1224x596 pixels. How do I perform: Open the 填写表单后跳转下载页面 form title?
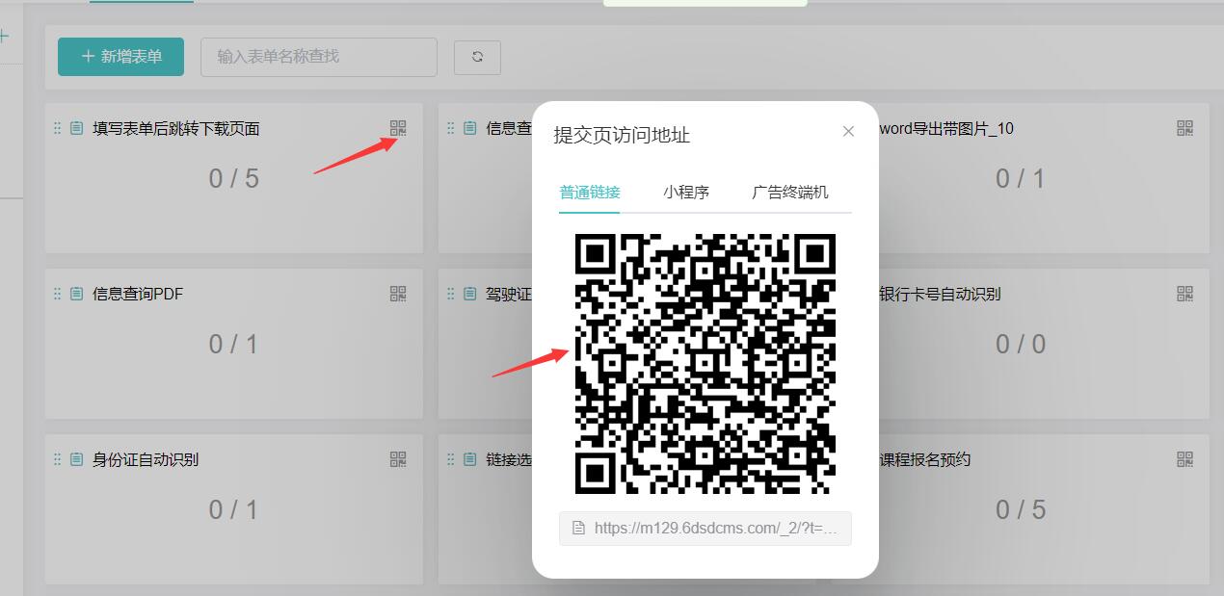click(176, 128)
